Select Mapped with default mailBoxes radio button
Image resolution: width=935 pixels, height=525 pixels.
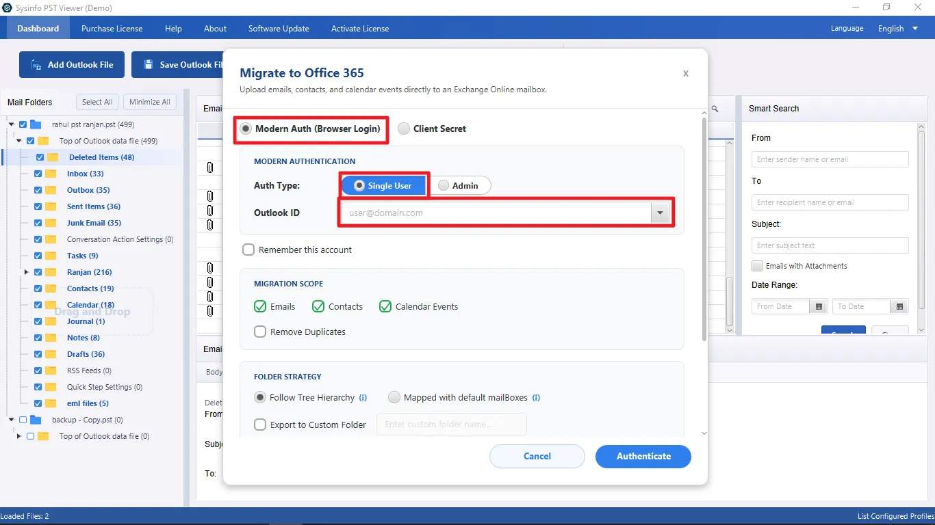point(394,397)
